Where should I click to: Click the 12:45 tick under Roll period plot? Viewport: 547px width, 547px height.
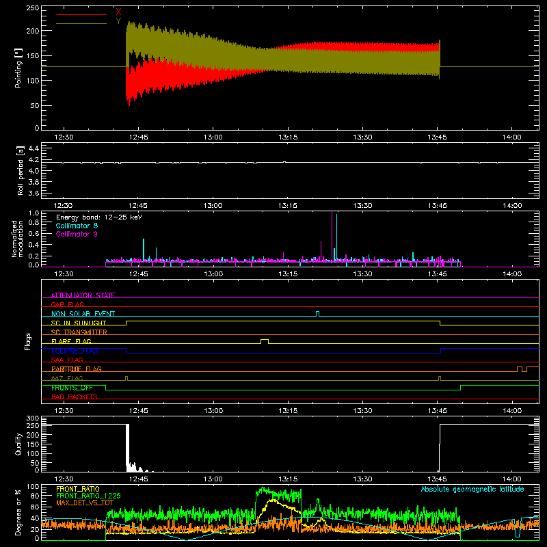click(138, 206)
